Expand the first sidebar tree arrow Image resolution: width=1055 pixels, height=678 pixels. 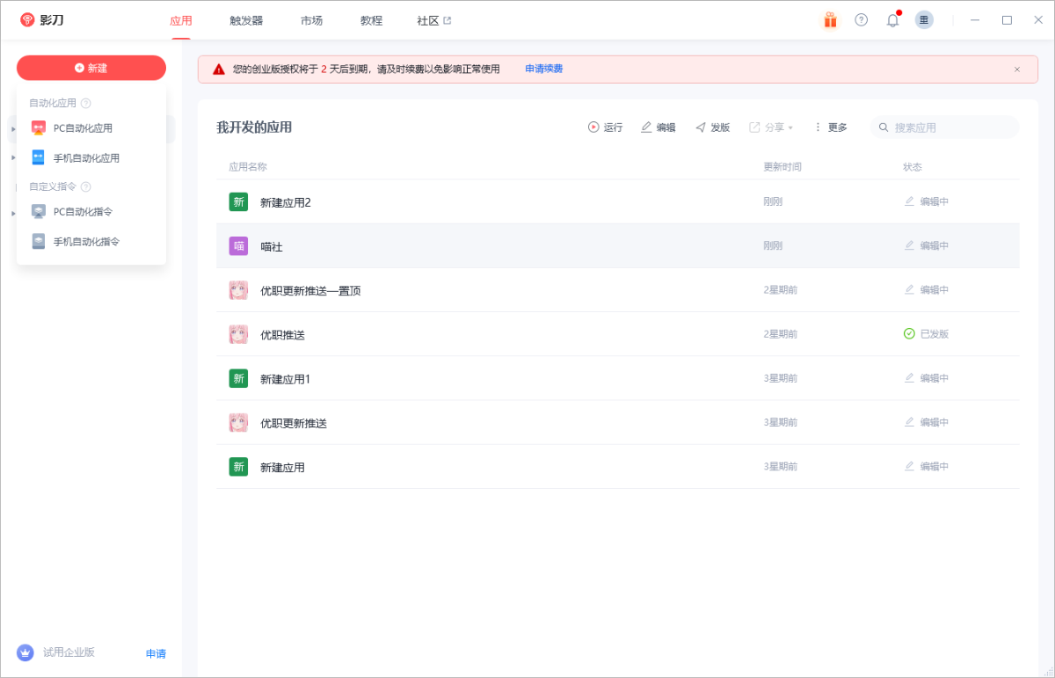pos(13,128)
